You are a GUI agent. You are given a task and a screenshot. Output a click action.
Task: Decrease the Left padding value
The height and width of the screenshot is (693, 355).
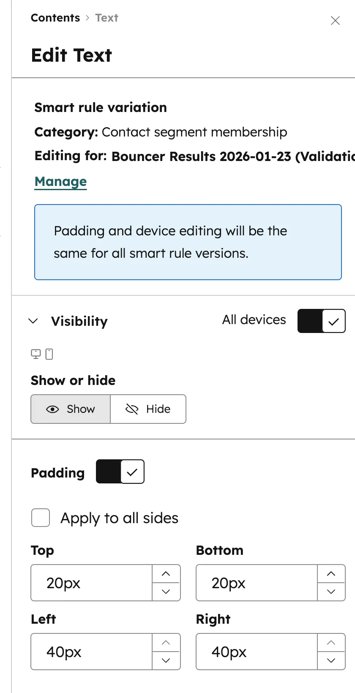pyautogui.click(x=166, y=660)
